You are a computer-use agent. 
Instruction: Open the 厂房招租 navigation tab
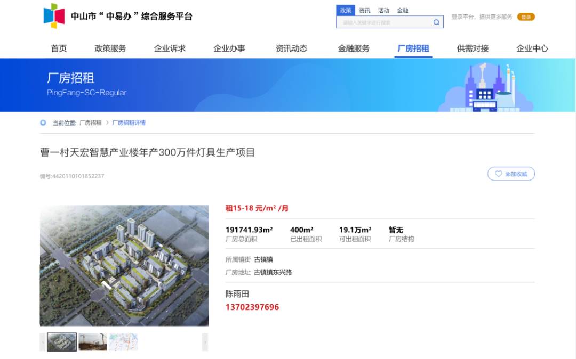click(x=413, y=48)
